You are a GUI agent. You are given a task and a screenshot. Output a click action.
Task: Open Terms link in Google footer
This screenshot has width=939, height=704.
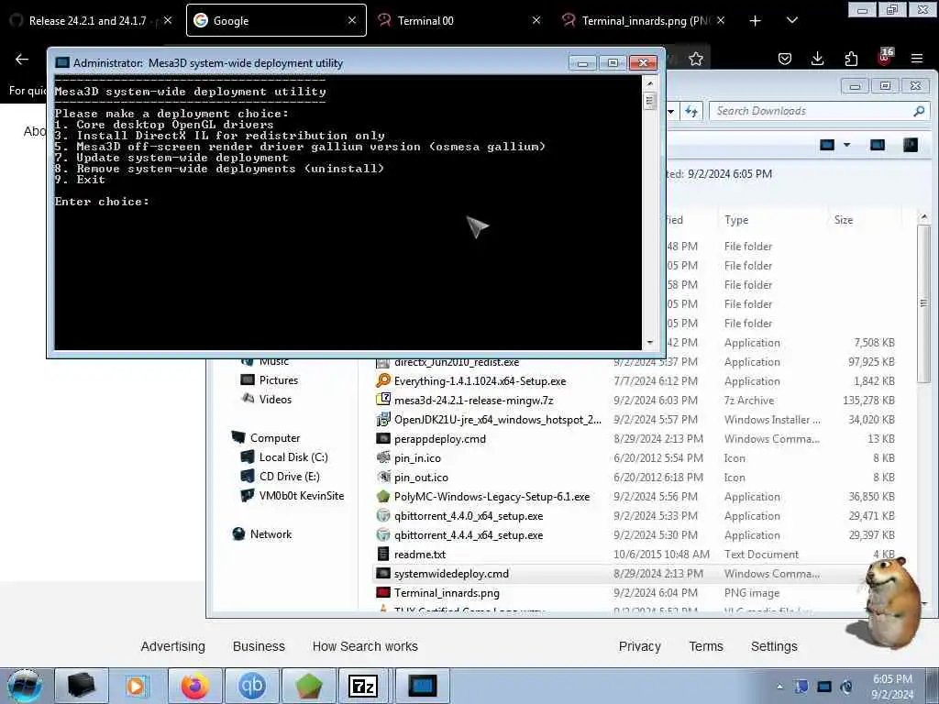(x=705, y=646)
